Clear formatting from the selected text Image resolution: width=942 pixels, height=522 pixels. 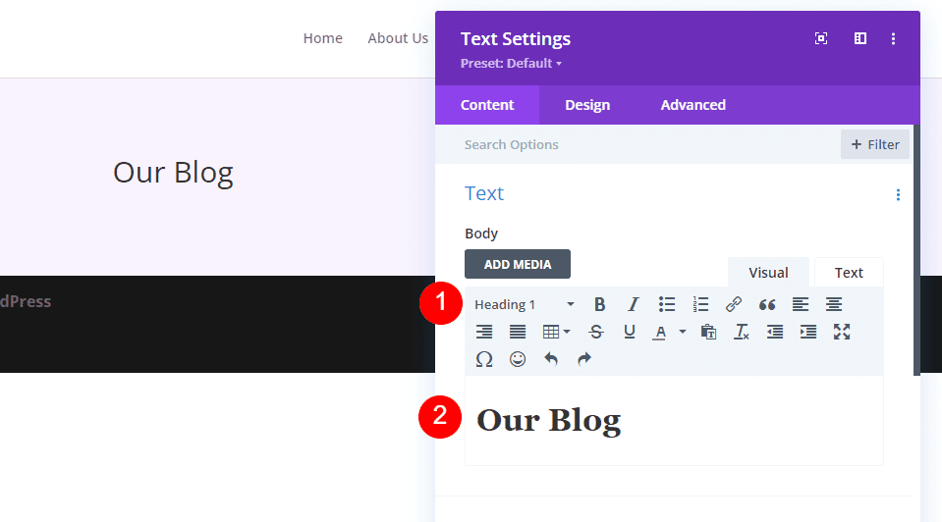coord(742,332)
